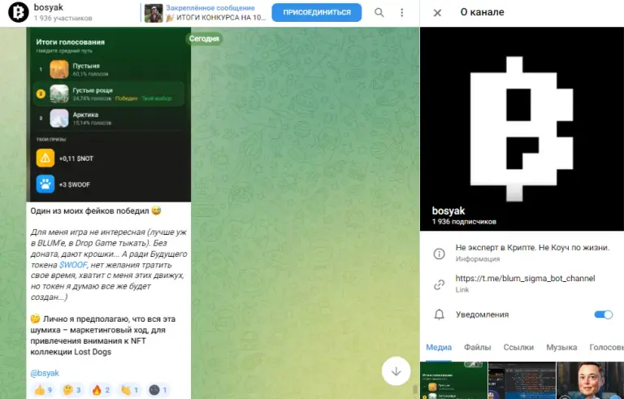Add clapping hands reaction with 1

click(x=129, y=390)
